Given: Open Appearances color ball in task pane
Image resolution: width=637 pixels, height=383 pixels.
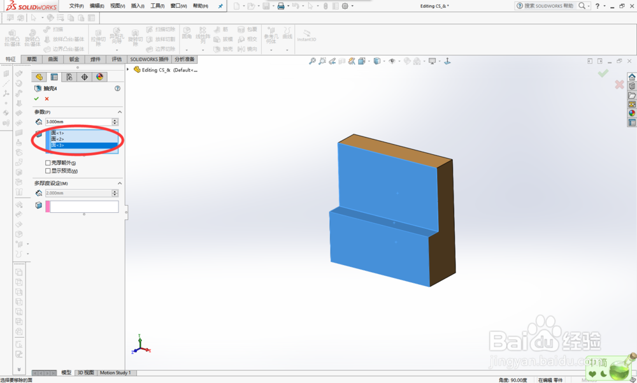Looking at the screenshot, I should pyautogui.click(x=632, y=113).
